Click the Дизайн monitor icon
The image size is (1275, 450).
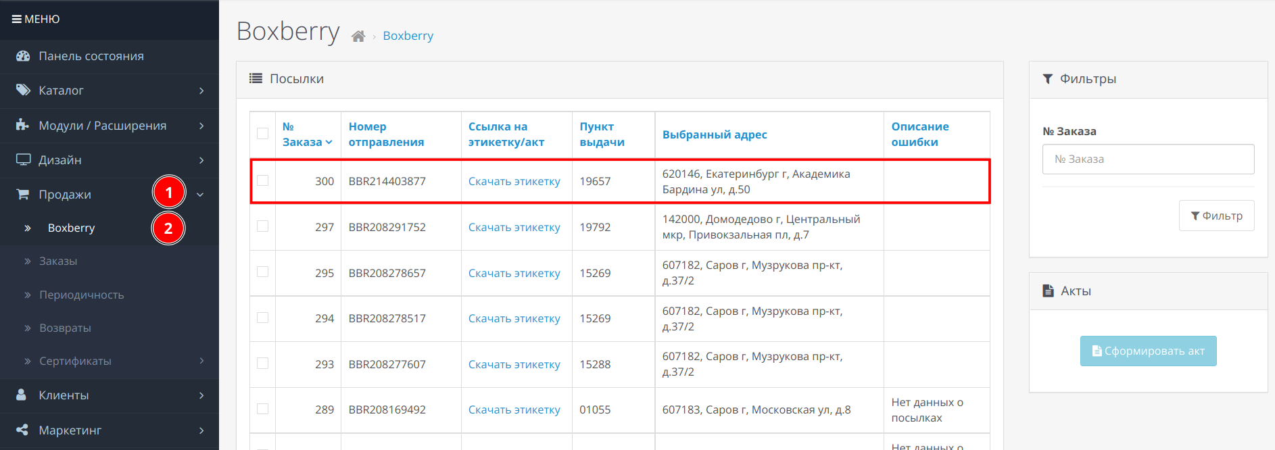[x=23, y=159]
